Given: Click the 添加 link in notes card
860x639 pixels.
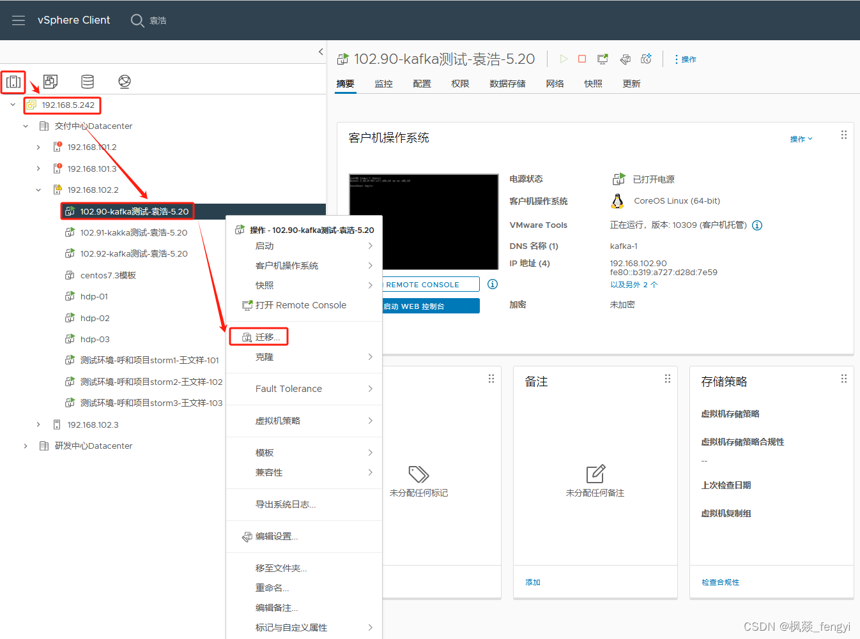Looking at the screenshot, I should point(533,582).
